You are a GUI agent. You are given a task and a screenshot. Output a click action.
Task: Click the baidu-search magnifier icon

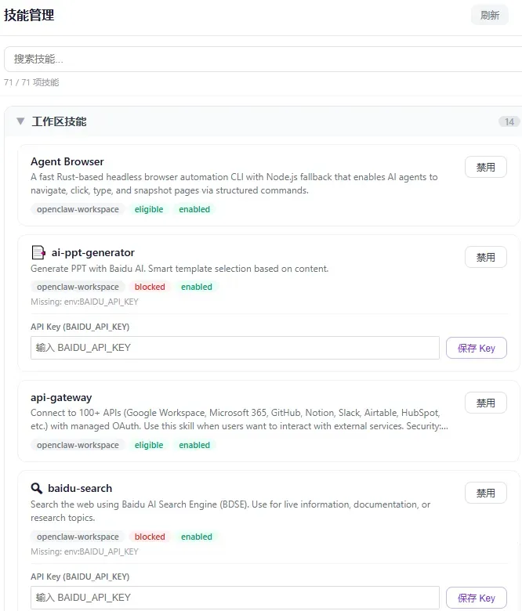(37, 488)
